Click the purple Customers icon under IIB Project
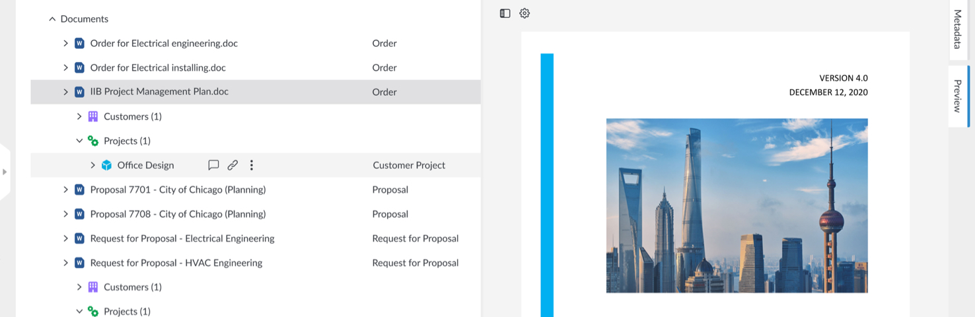 click(x=93, y=117)
